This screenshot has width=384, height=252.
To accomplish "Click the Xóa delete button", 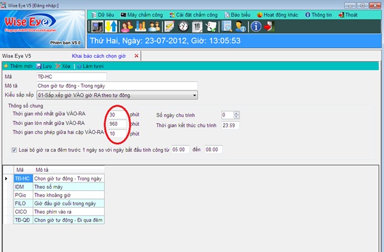I will 63,66.
